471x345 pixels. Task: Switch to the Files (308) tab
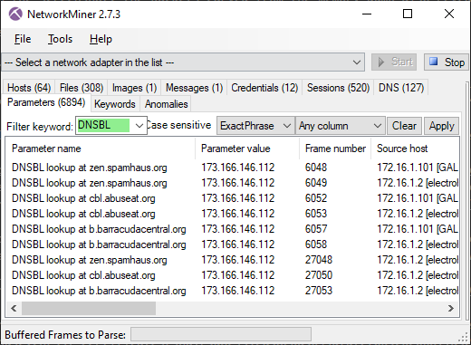pyautogui.click(x=82, y=88)
